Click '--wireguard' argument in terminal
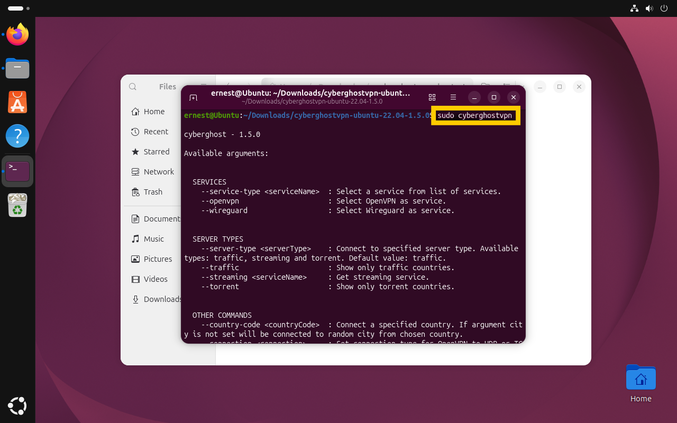This screenshot has height=423, width=677. click(224, 210)
